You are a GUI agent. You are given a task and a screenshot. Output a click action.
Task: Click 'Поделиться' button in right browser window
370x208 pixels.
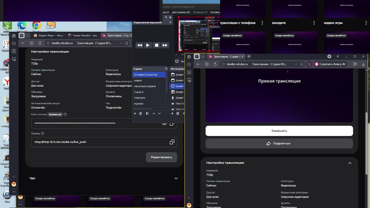279,144
